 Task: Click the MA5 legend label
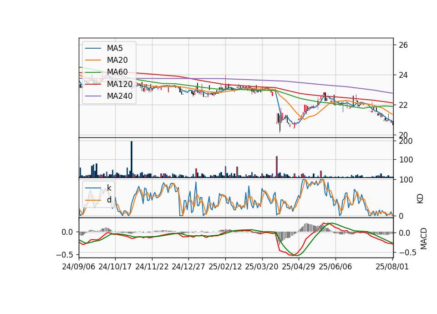click(115, 48)
